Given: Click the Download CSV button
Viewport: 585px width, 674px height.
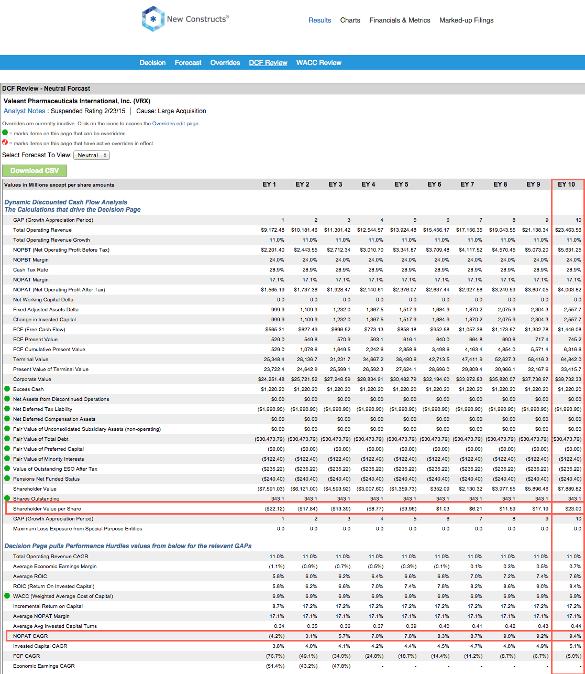Looking at the screenshot, I should pos(35,170).
